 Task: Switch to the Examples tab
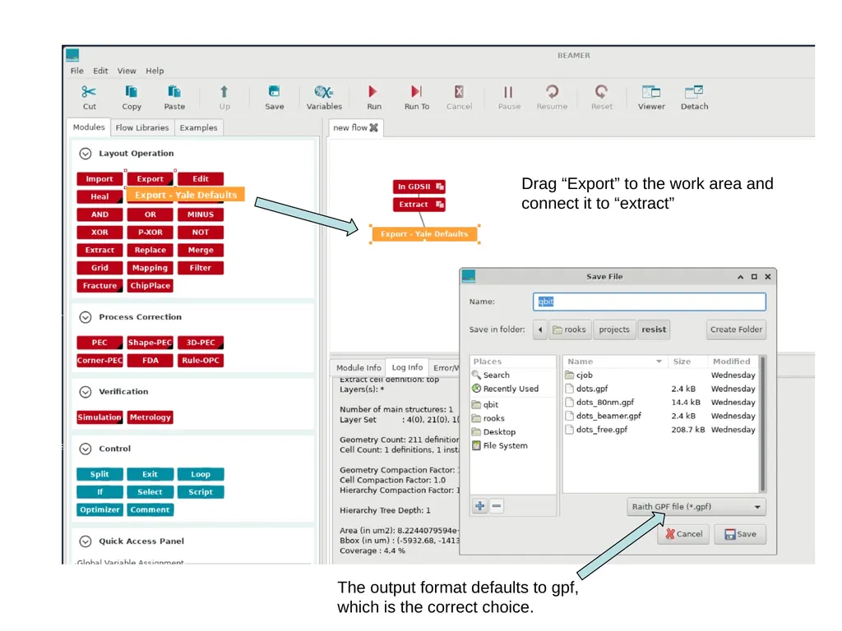click(x=198, y=127)
